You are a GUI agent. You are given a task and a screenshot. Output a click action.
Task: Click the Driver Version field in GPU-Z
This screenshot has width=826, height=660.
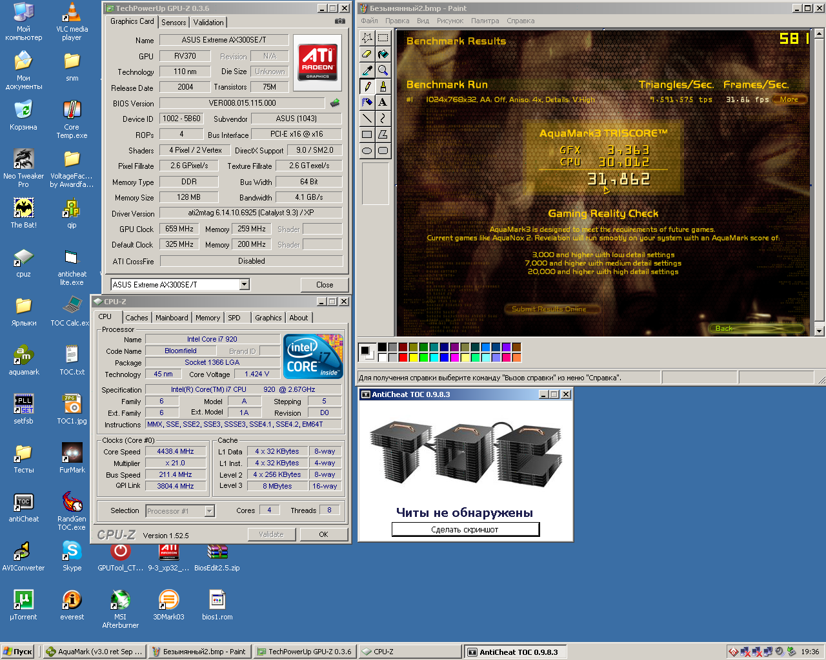pos(251,213)
